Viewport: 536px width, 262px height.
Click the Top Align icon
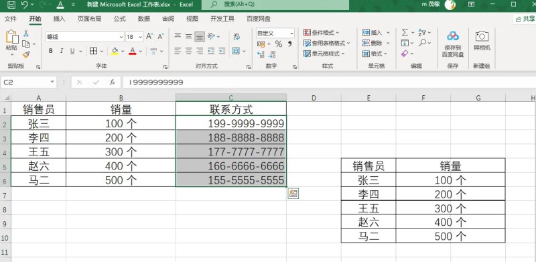pos(178,36)
